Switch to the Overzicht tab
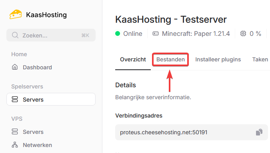This screenshot has width=270, height=153. 133,59
